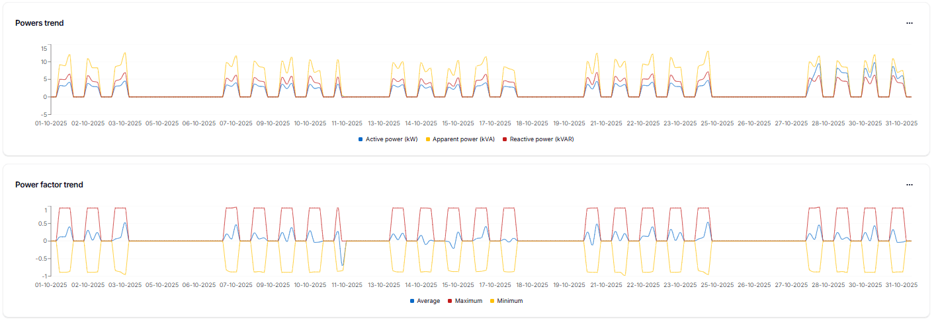Open the Power factor trend options menu
The image size is (940, 324).
point(910,185)
